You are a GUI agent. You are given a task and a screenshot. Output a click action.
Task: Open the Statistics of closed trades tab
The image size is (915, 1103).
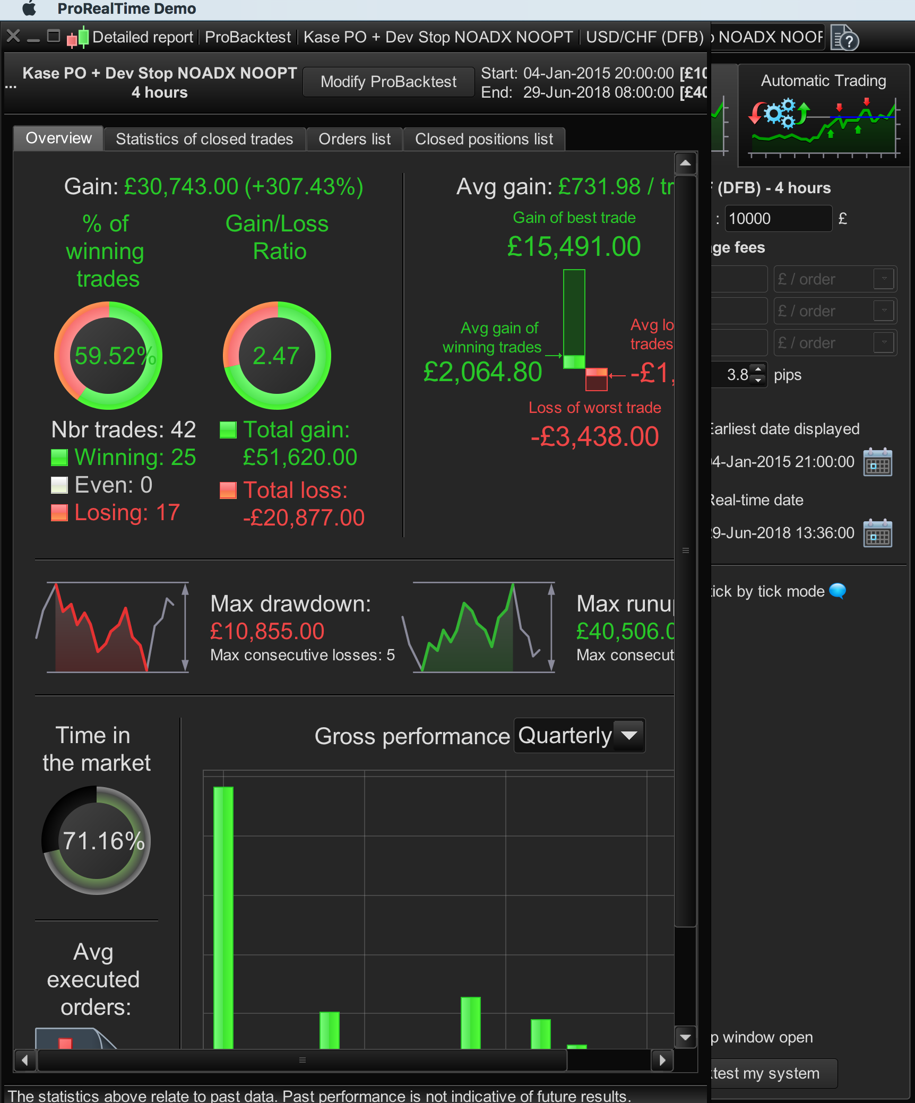pos(204,139)
